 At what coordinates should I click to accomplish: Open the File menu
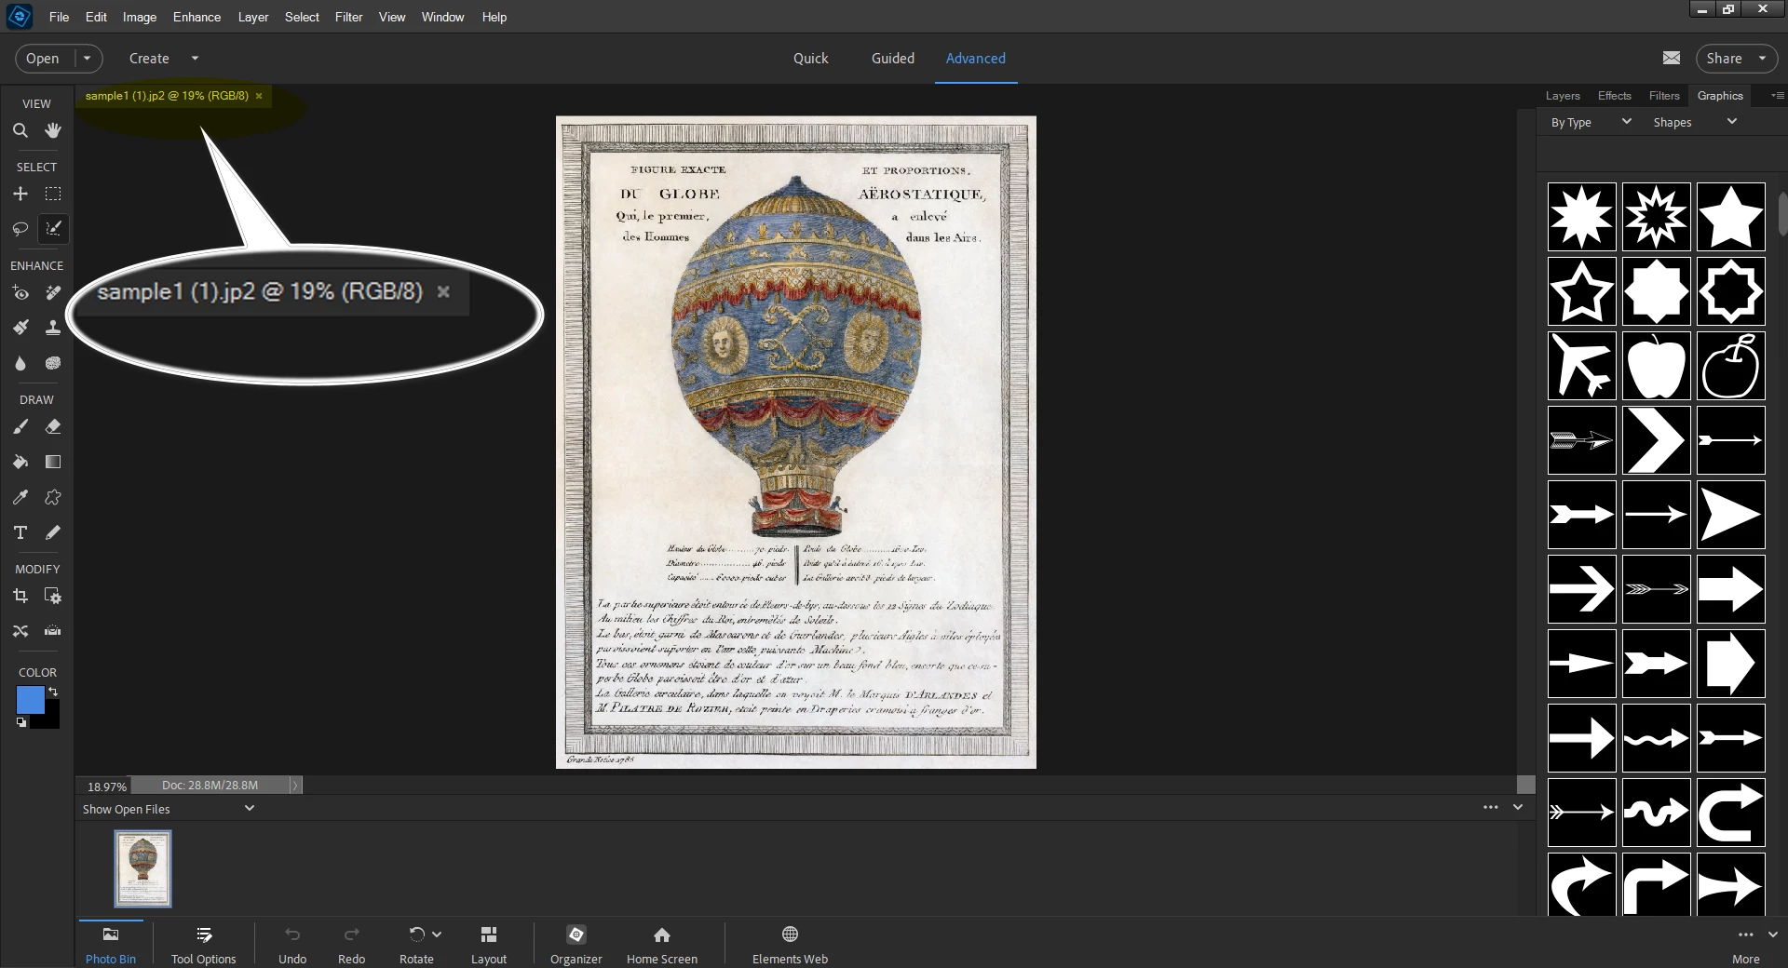[59, 17]
